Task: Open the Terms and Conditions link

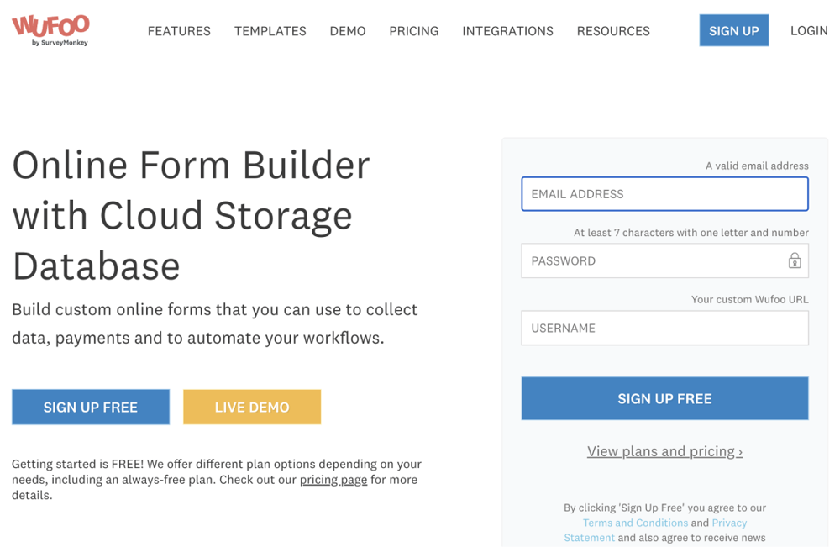Action: [635, 523]
